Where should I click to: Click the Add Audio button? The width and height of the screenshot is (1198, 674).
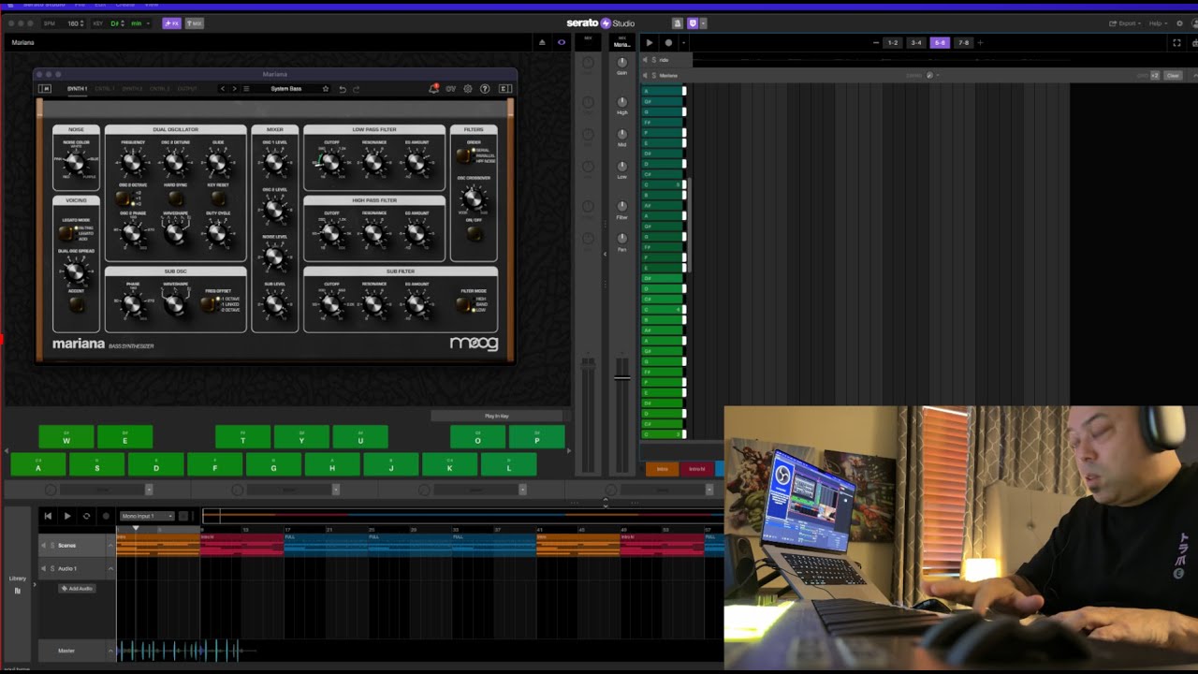(77, 588)
